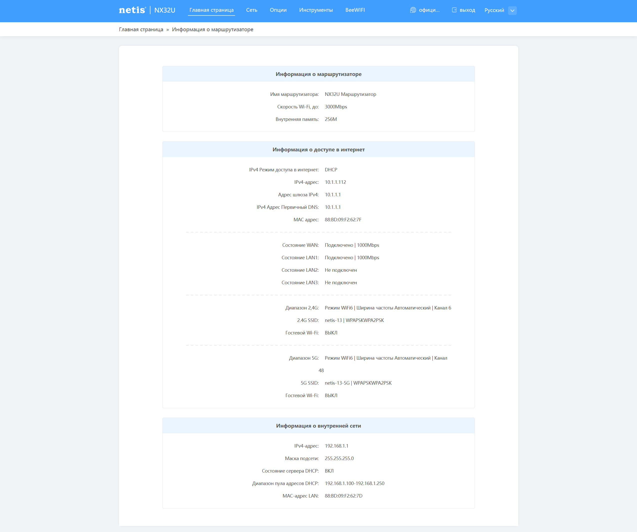Open the Опции menu
The image size is (637, 532).
[x=278, y=10]
